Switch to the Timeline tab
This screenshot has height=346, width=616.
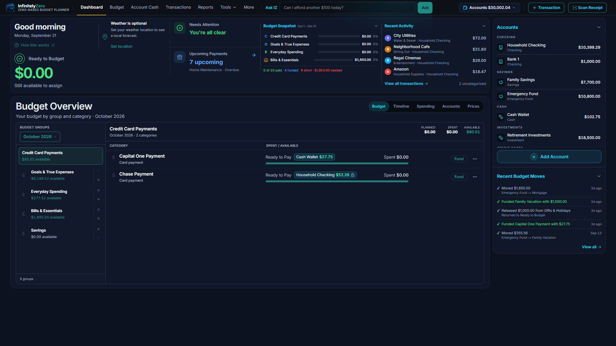pyautogui.click(x=401, y=106)
